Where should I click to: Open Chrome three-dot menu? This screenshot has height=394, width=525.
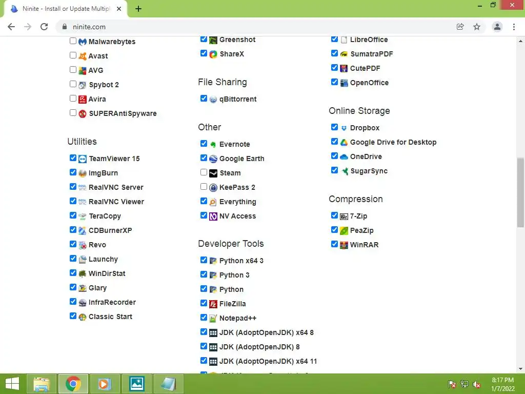[514, 27]
